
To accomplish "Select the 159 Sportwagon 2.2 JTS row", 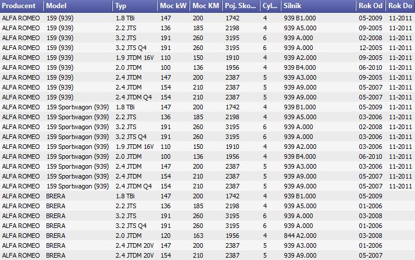I will point(208,117).
